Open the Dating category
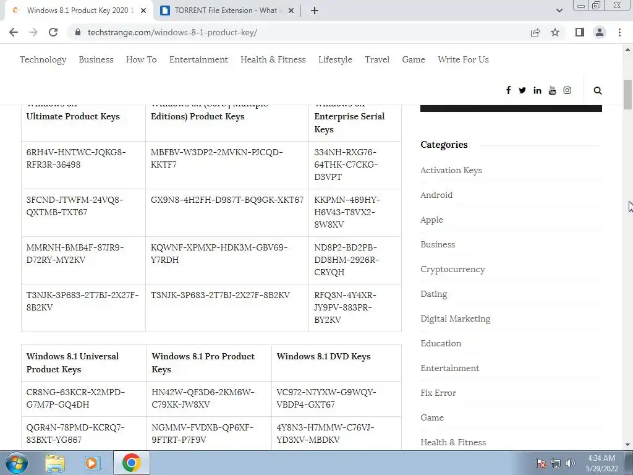Screen dimensions: 633x475 pos(433,294)
